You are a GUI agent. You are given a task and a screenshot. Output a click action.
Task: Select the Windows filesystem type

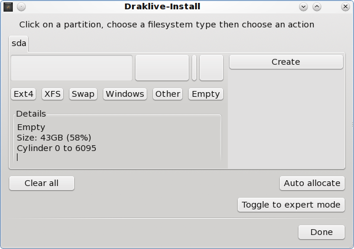(x=125, y=94)
